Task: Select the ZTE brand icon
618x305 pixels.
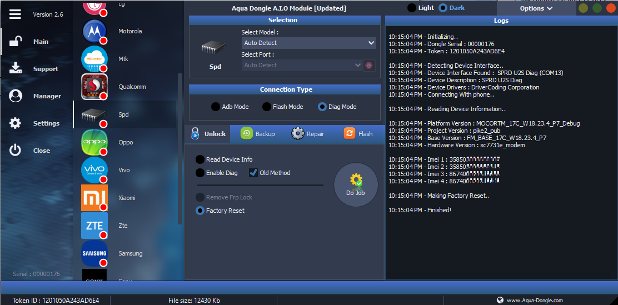Action: point(94,226)
